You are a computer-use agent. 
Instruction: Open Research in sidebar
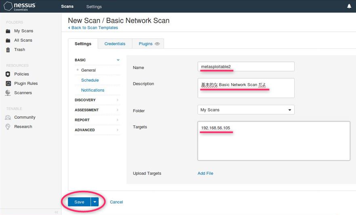pyautogui.click(x=23, y=126)
